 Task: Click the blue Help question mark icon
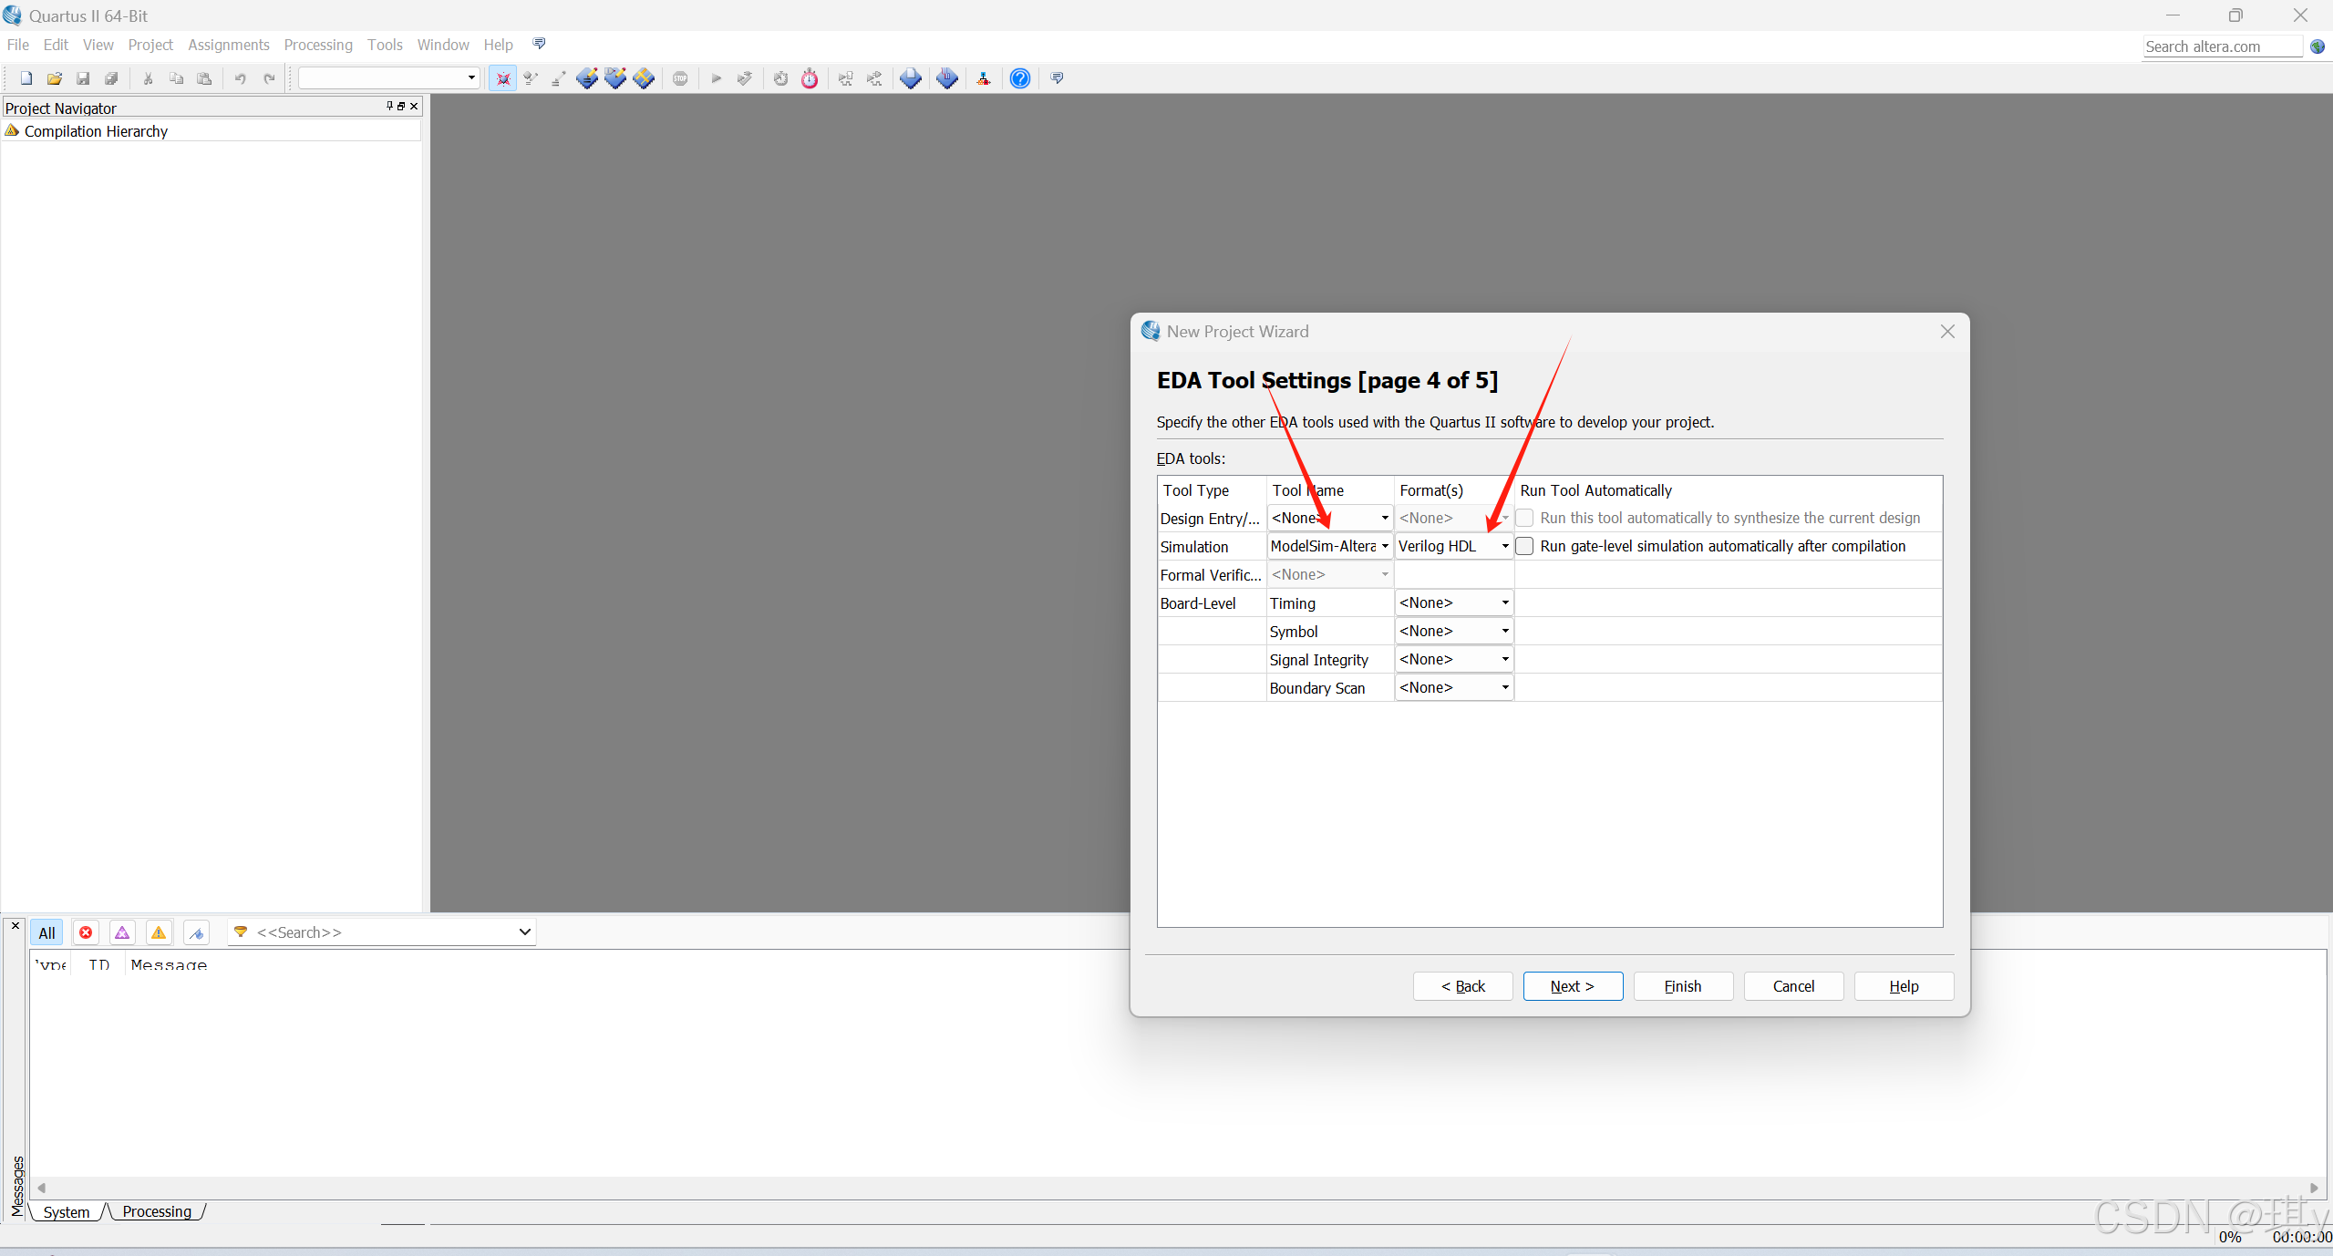[x=1019, y=78]
